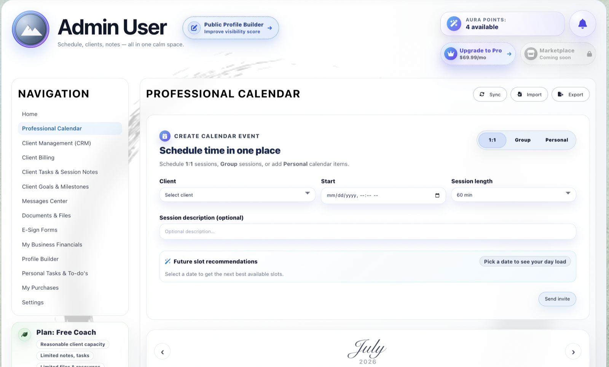
Task: Click the leaf icon beside Plan: Free Coach
Action: click(24, 334)
